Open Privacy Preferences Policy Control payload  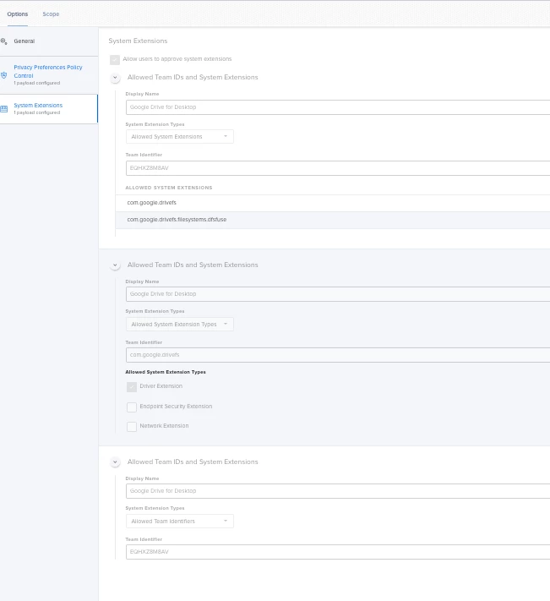[x=49, y=75]
